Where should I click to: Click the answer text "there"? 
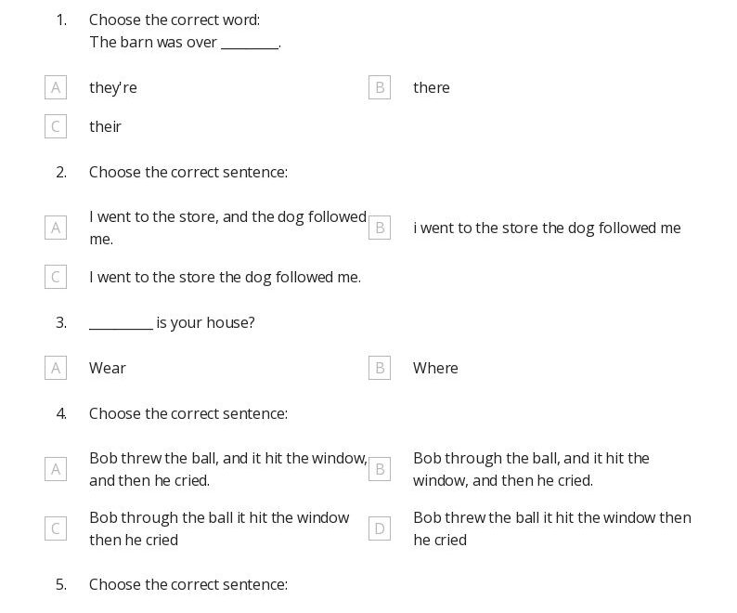(432, 87)
